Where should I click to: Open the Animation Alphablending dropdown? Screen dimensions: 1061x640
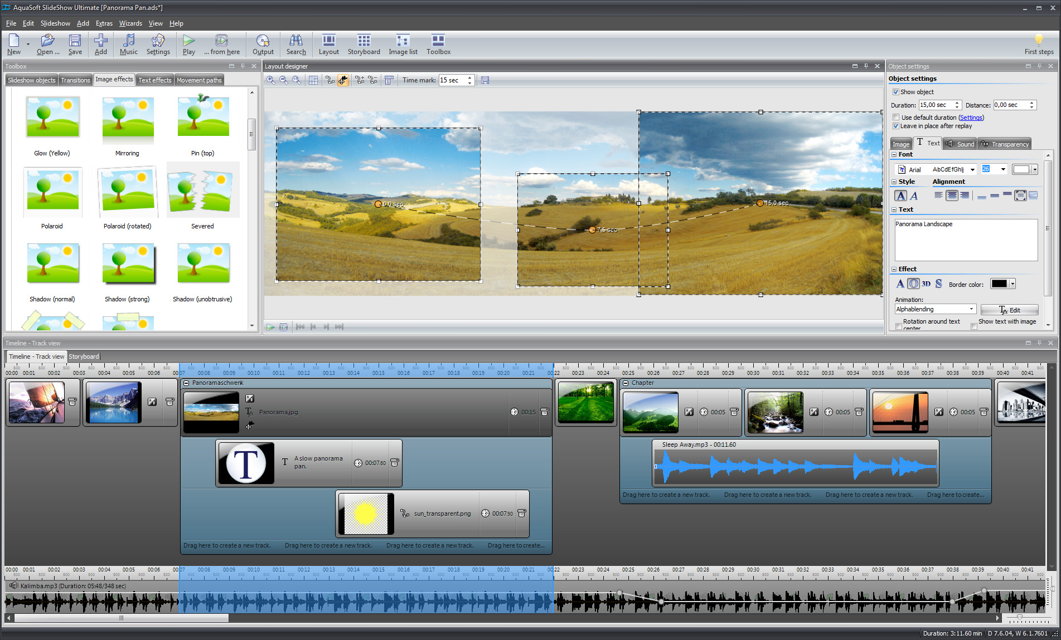point(971,309)
